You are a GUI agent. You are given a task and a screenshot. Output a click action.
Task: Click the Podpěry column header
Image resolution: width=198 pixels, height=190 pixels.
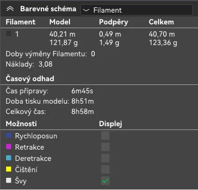pyautogui.click(x=114, y=22)
